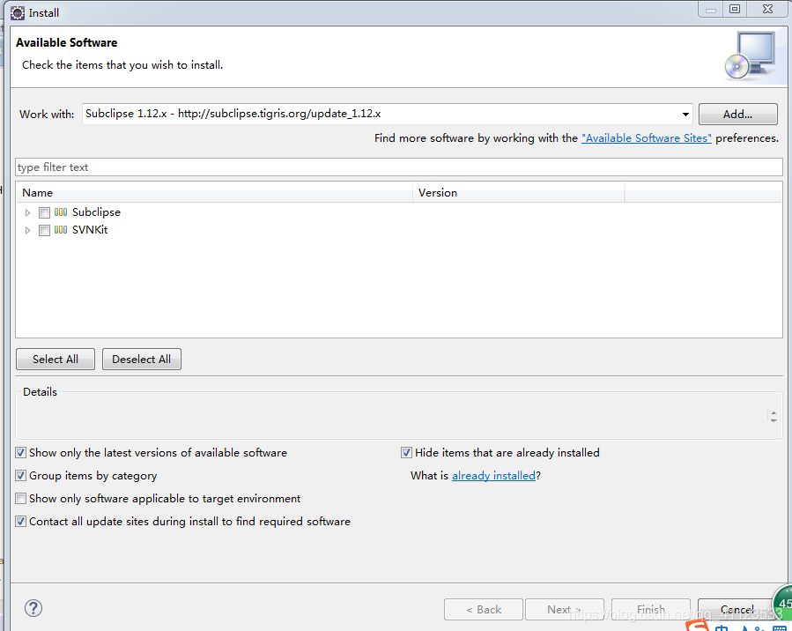Expand the Subclipse tree node
This screenshot has width=792, height=631.
pyautogui.click(x=28, y=212)
